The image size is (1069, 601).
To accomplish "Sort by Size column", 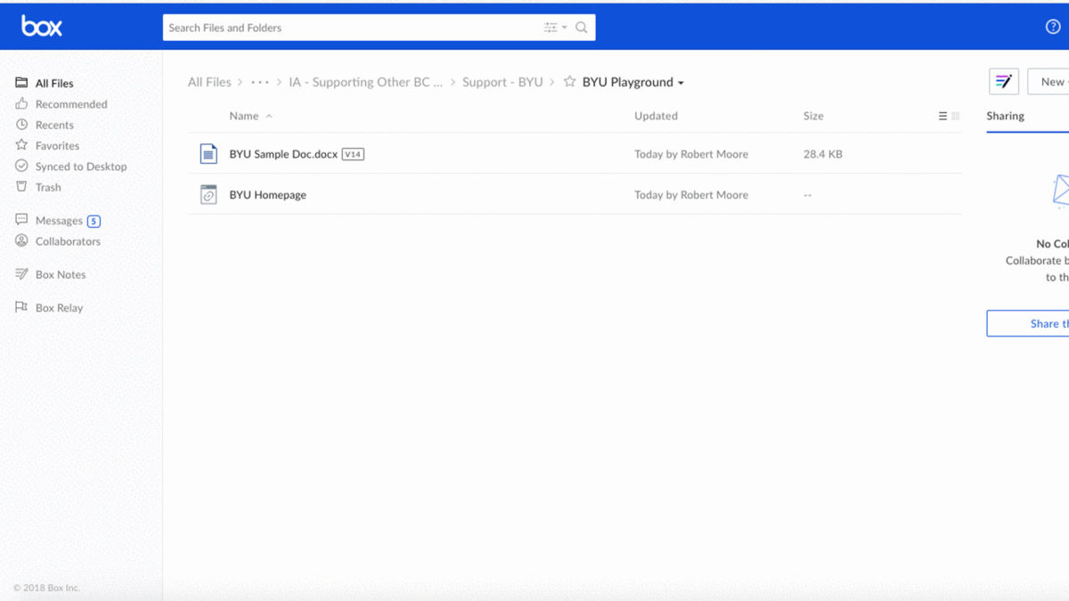I will [x=813, y=116].
